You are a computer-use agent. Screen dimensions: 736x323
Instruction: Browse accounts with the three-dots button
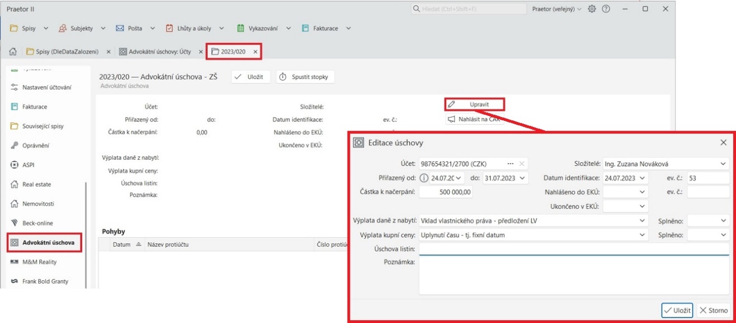coord(511,164)
